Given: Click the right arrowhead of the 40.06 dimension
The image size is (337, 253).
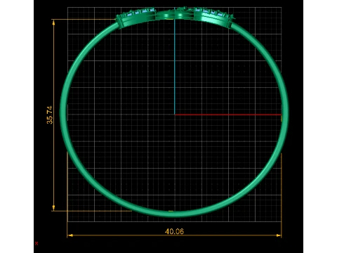Looking at the screenshot, I should click(x=279, y=235).
